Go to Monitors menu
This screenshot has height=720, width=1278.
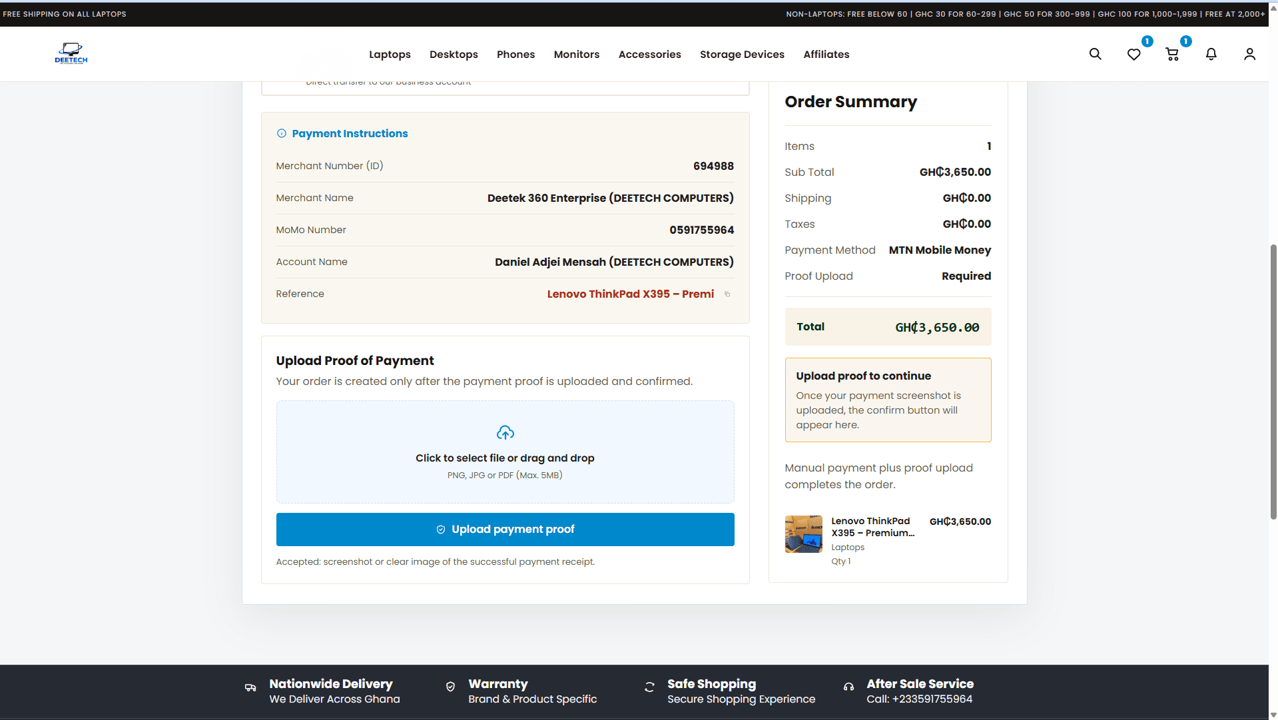pyautogui.click(x=576, y=55)
